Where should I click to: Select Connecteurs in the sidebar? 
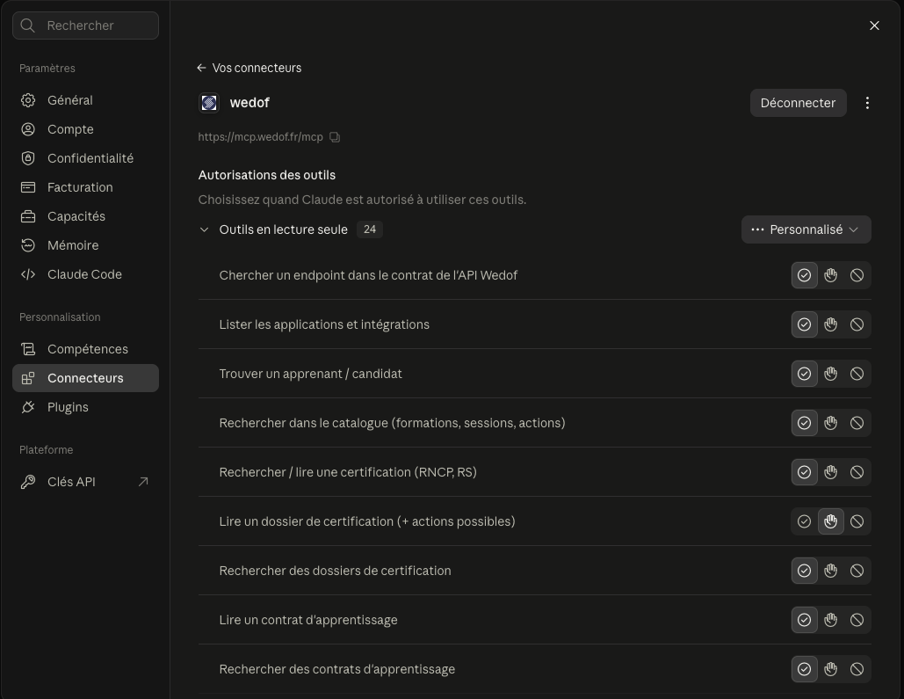85,378
